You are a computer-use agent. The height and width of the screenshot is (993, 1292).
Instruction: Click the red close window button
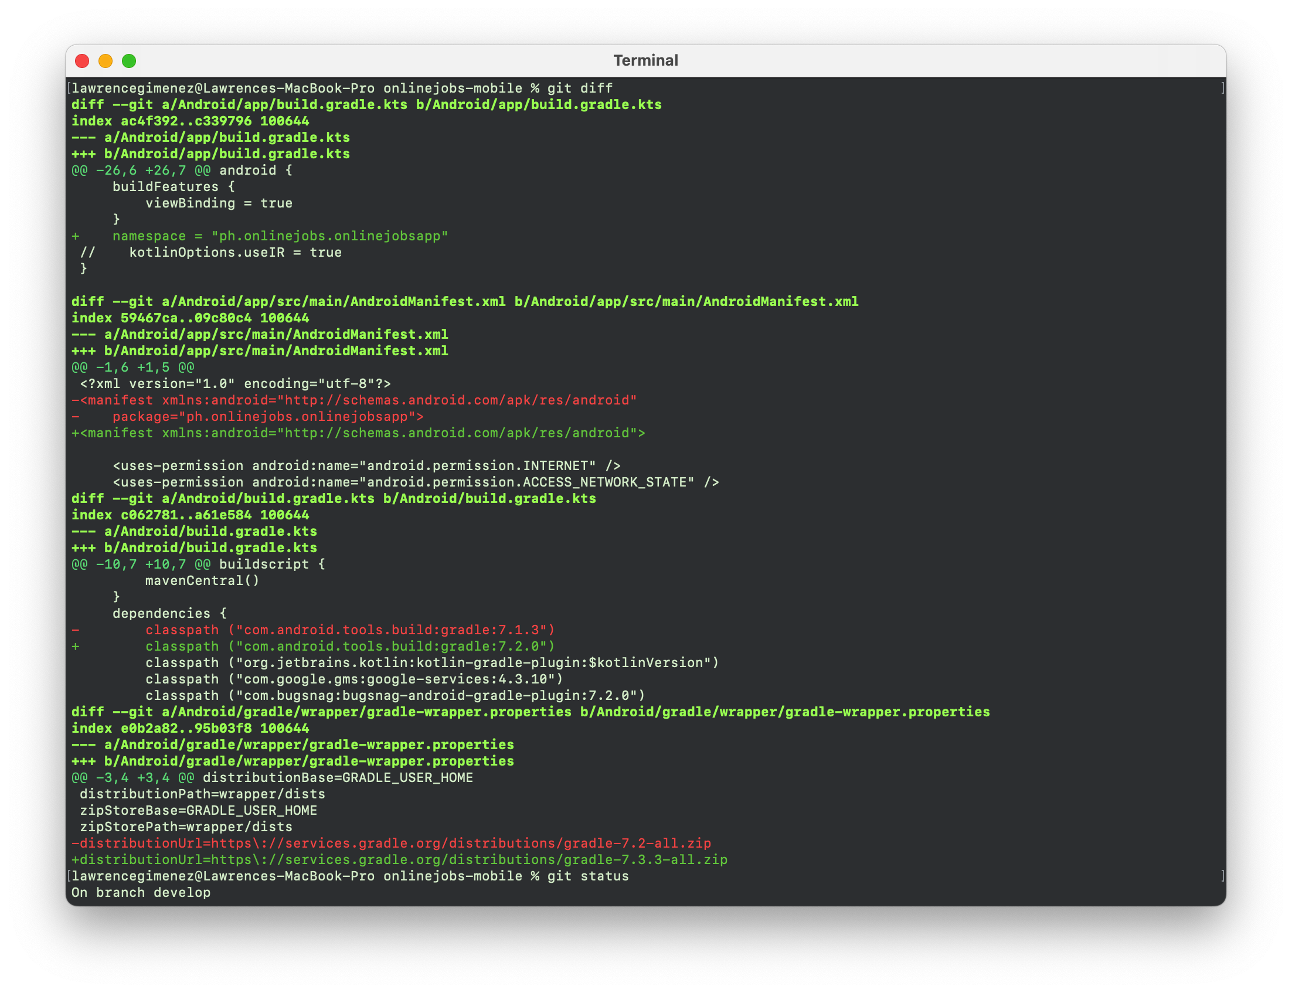click(82, 61)
